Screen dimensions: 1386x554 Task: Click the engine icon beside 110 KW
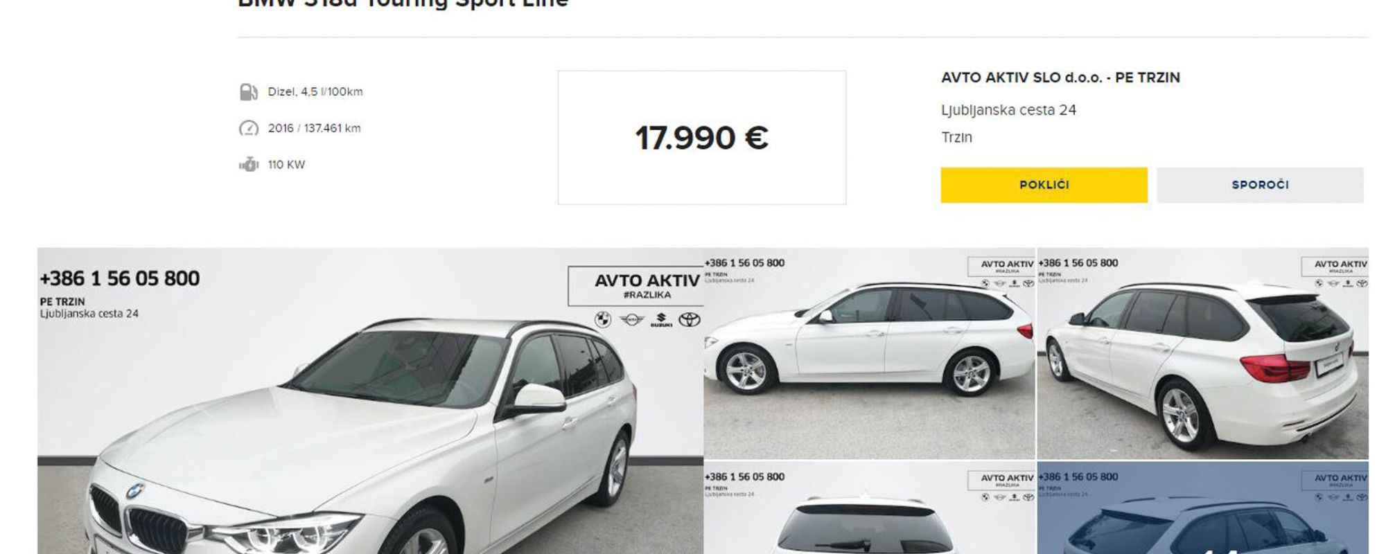tap(248, 165)
